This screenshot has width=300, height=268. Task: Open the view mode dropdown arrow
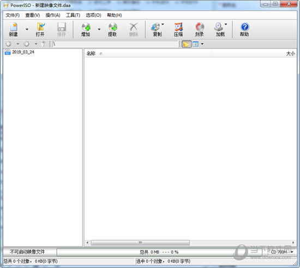202,44
